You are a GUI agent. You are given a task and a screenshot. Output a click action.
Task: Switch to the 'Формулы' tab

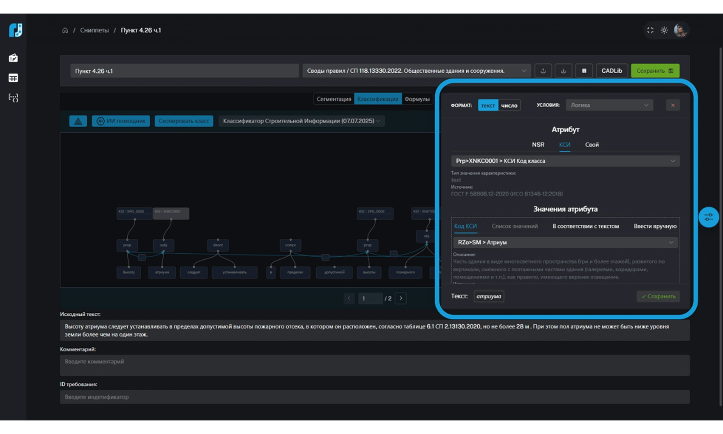click(417, 99)
